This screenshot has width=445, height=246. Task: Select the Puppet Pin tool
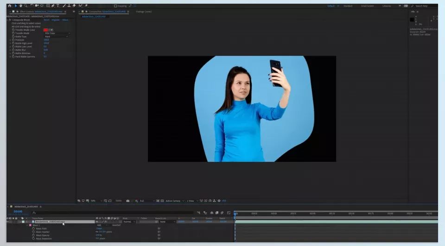point(86,6)
